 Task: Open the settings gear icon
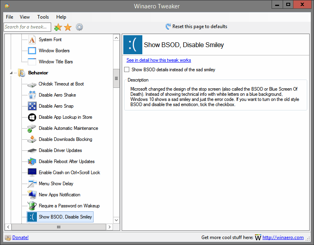pos(79,27)
